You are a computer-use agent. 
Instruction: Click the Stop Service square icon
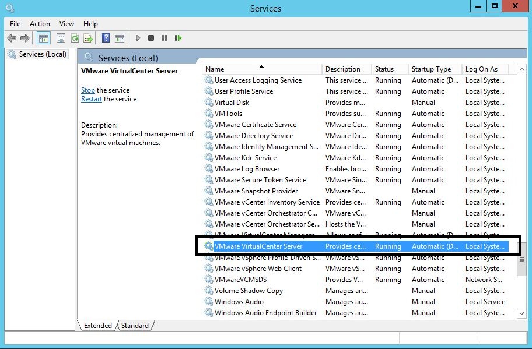coord(151,38)
